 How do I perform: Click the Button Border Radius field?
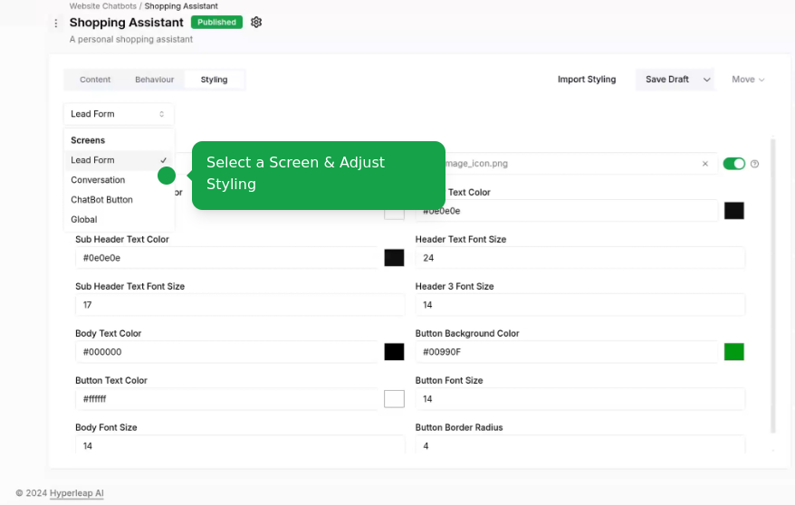pyautogui.click(x=580, y=444)
